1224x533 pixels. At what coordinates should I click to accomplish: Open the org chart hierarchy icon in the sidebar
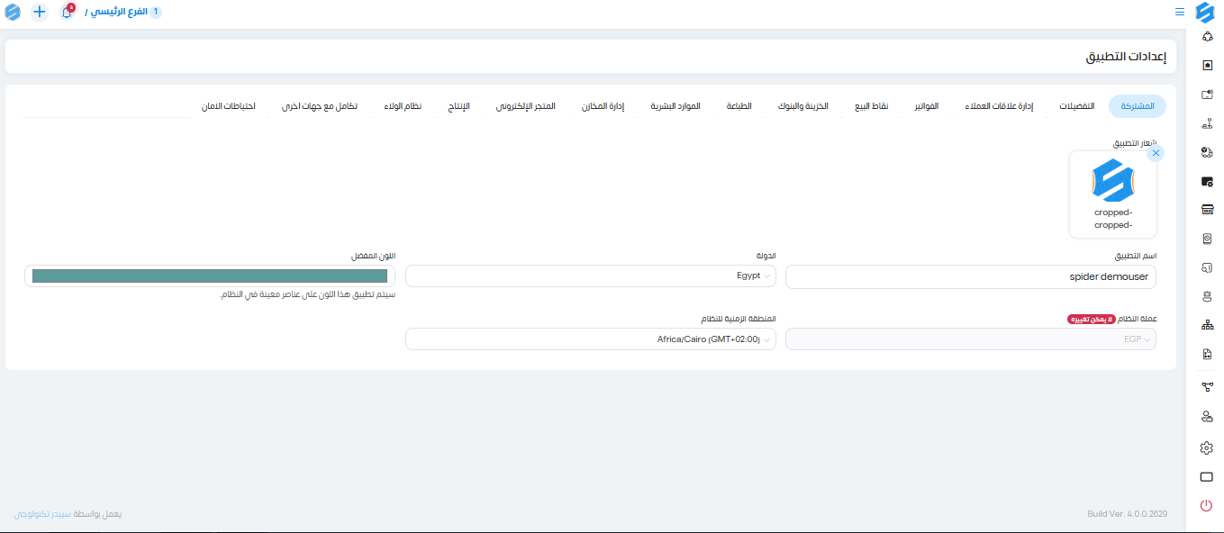1207,325
